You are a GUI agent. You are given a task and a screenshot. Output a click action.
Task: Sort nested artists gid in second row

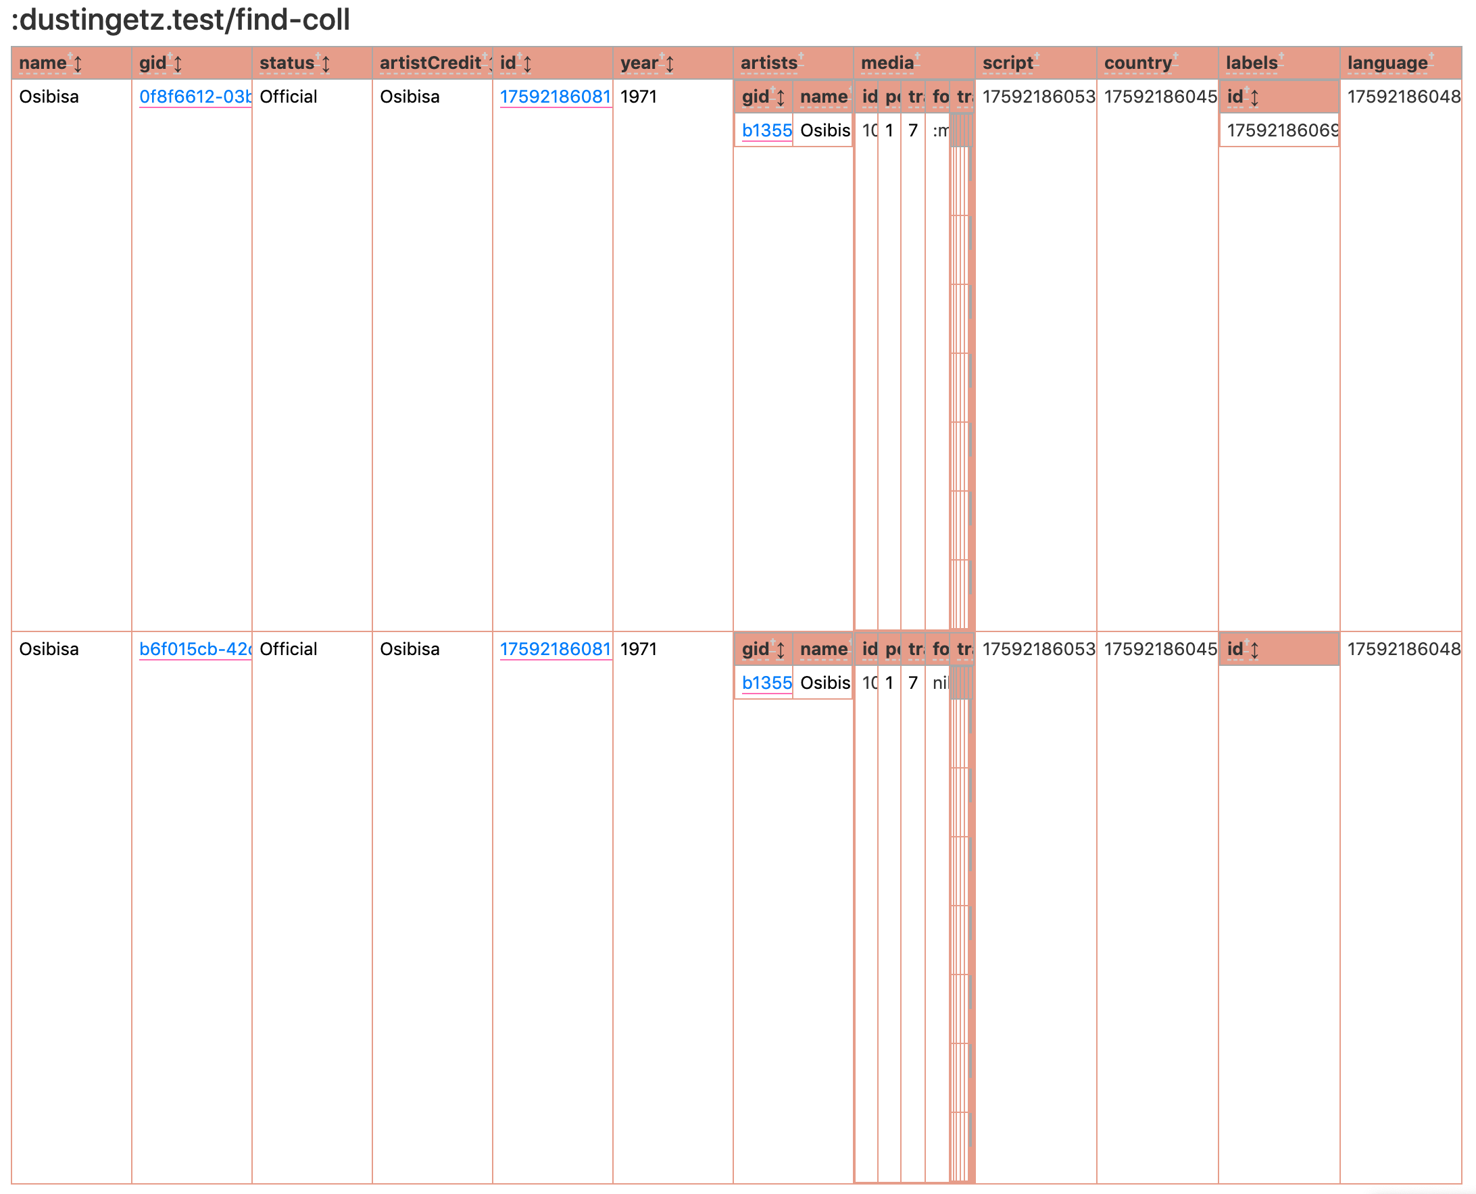[x=781, y=650]
